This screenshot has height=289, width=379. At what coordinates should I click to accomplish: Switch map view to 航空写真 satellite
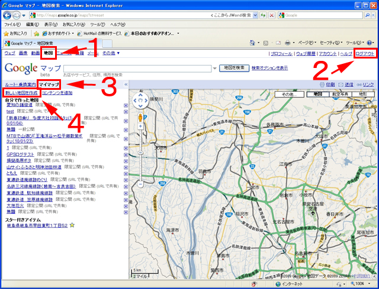tap(341, 94)
